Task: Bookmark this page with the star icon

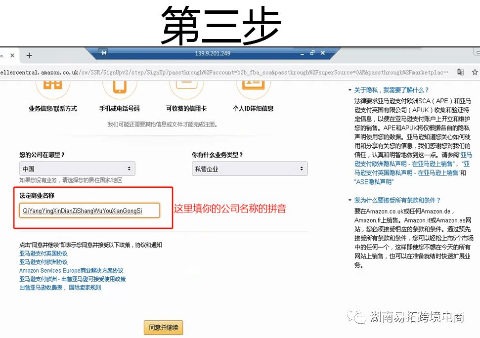Action: coord(475,72)
